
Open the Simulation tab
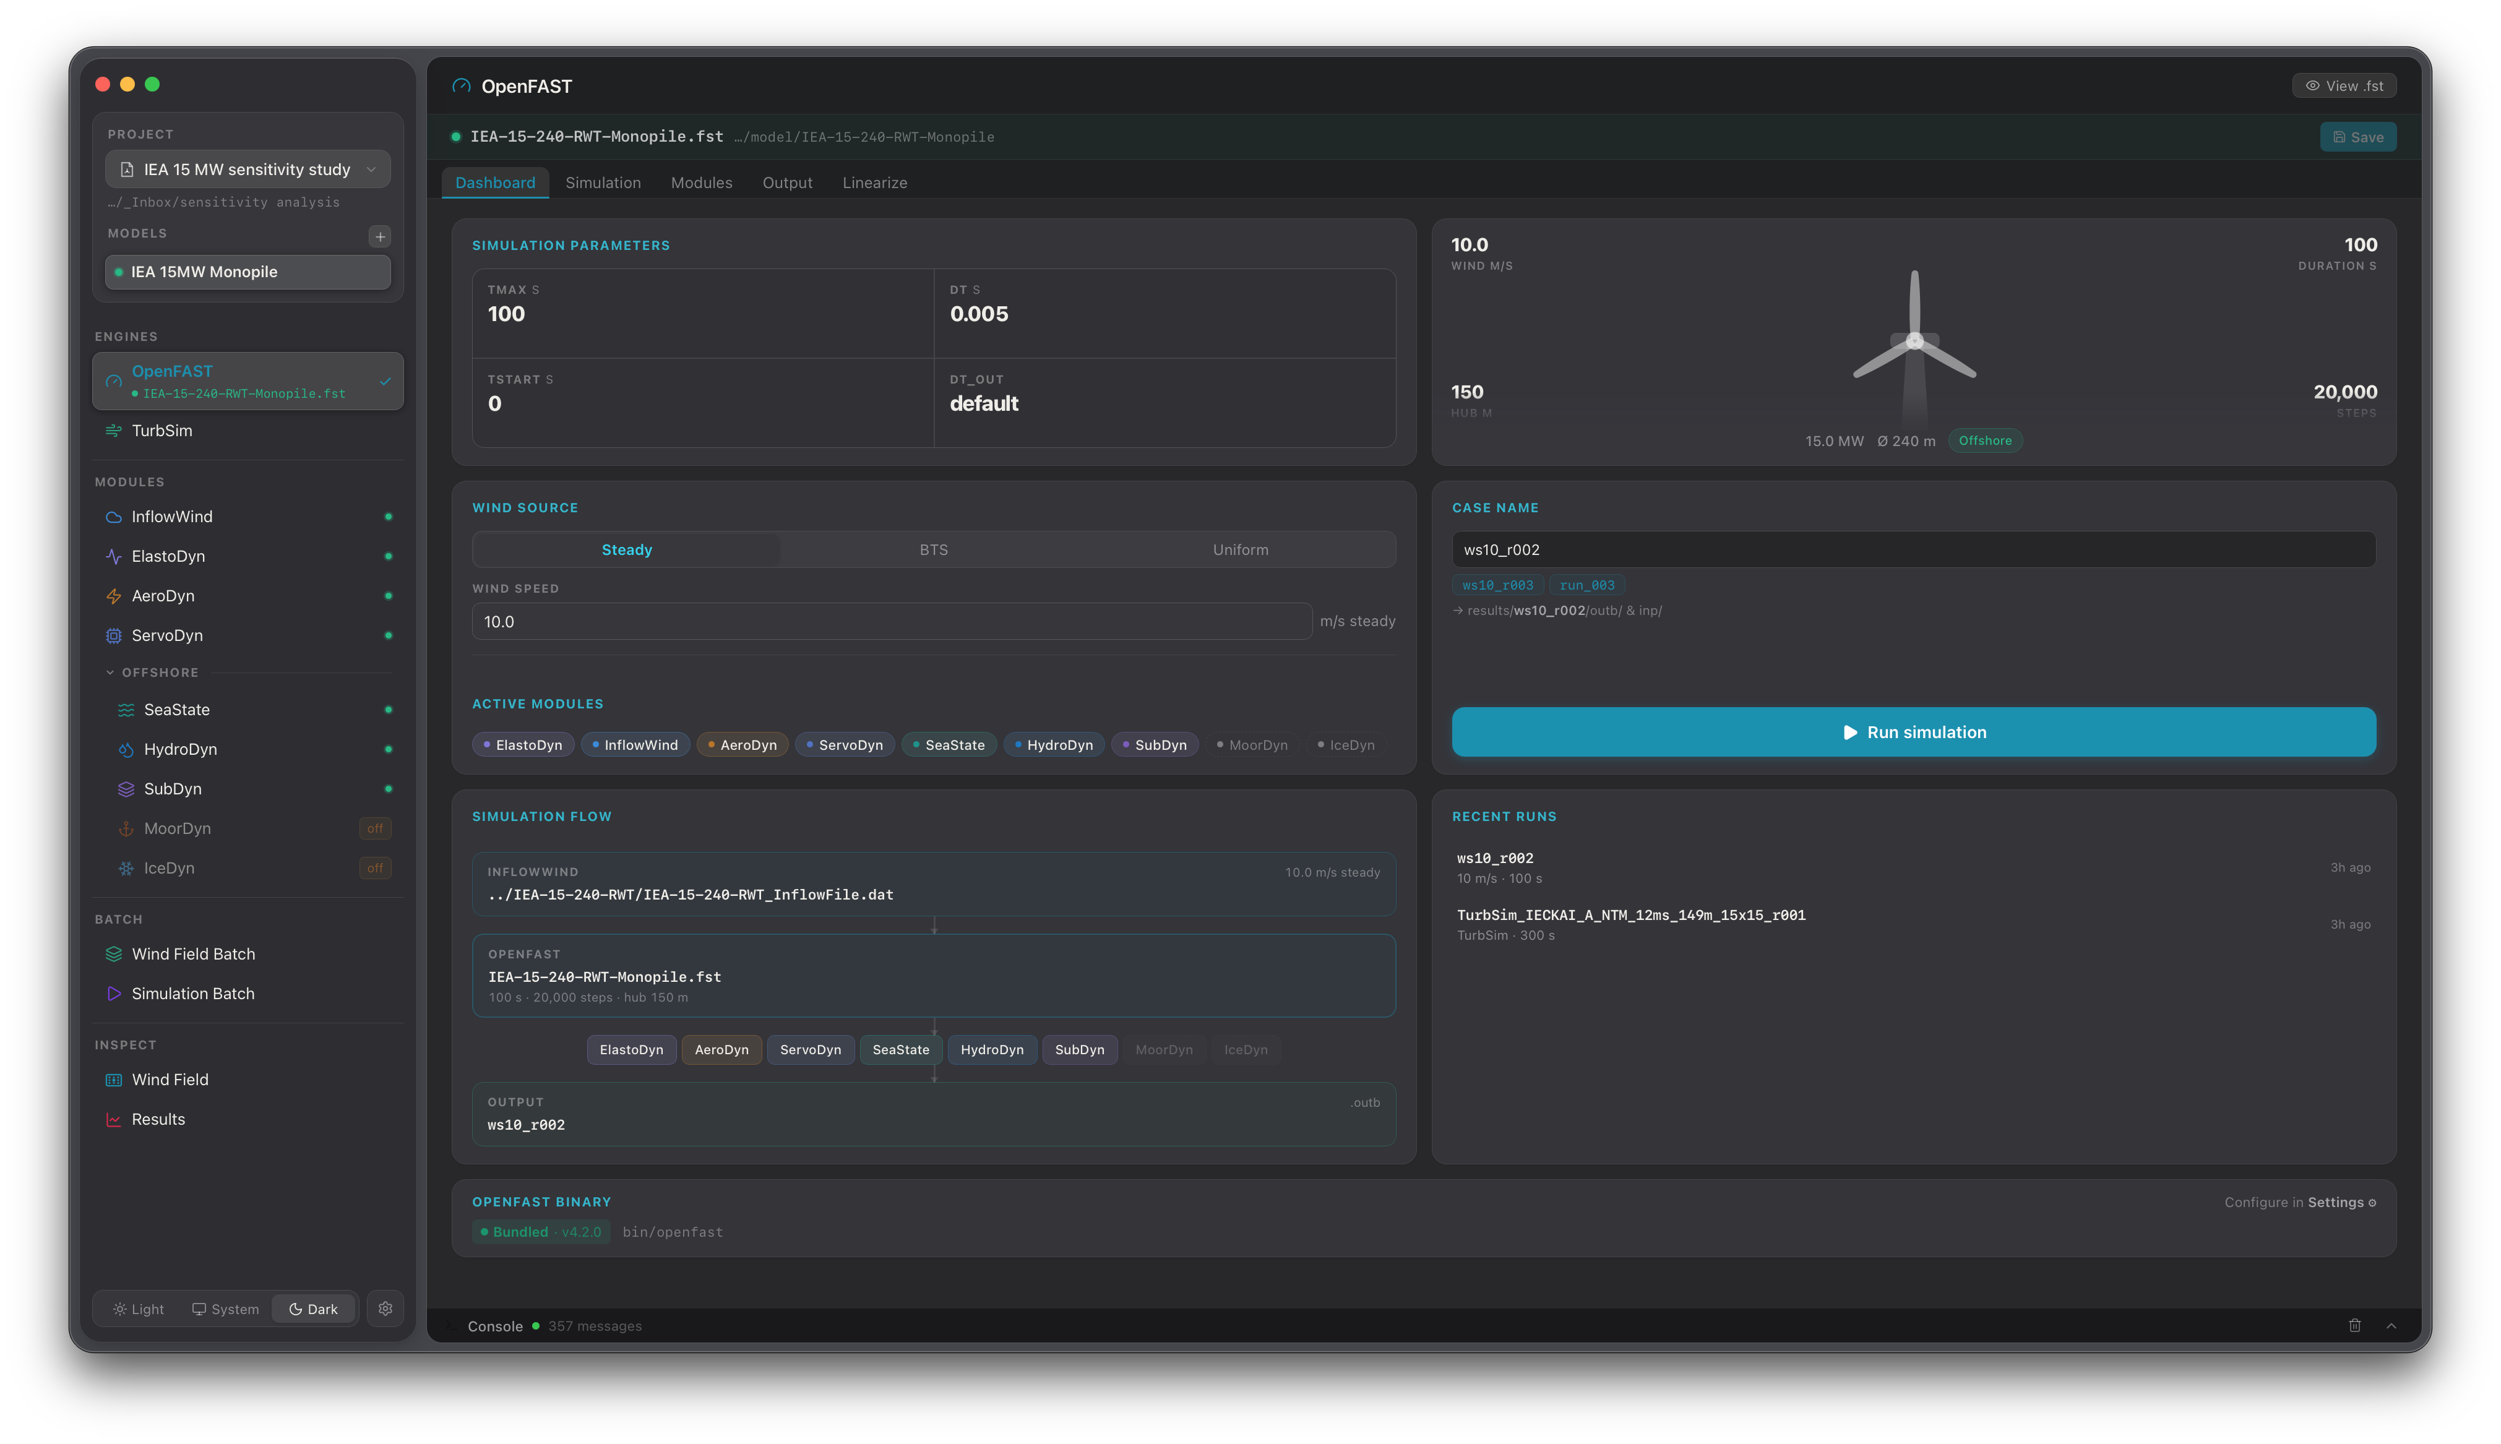click(x=603, y=183)
